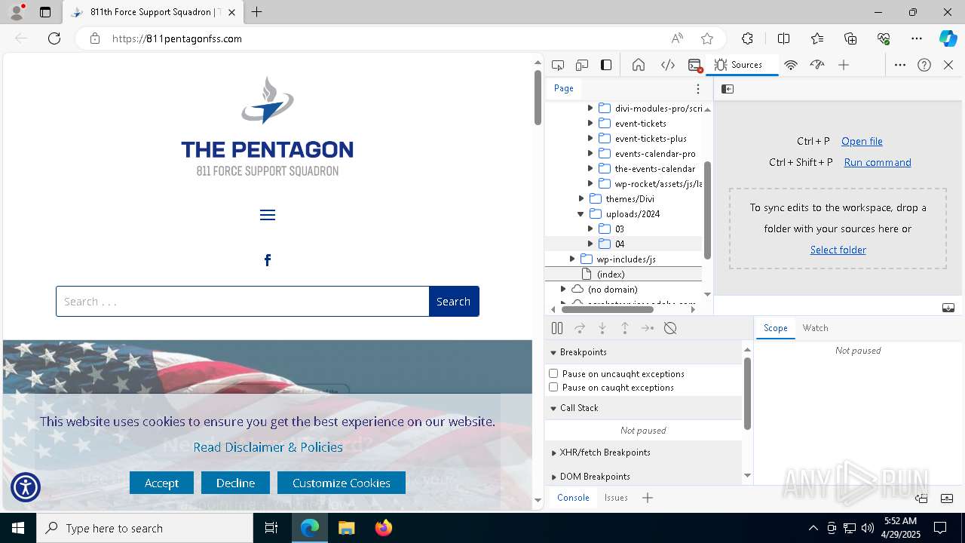965x543 pixels.
Task: Expand the 04 folder
Action: pos(590,244)
